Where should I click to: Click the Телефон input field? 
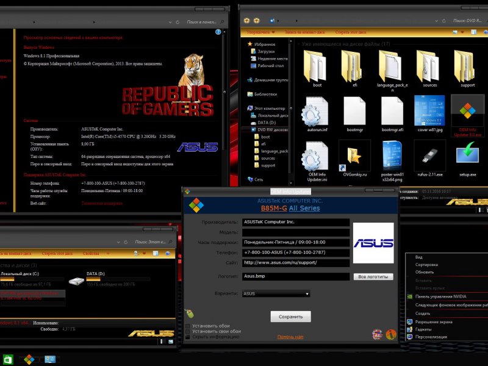296,253
